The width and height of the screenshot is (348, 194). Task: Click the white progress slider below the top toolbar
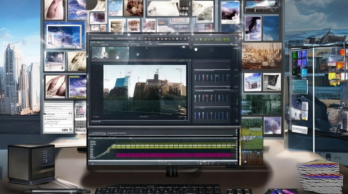173,44
